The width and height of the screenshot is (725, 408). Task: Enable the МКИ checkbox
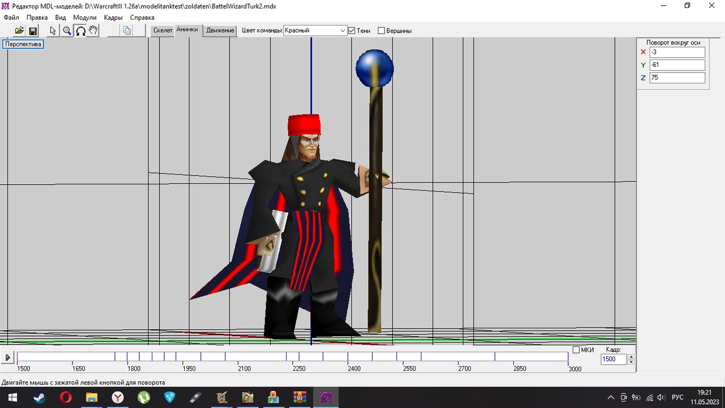point(576,350)
